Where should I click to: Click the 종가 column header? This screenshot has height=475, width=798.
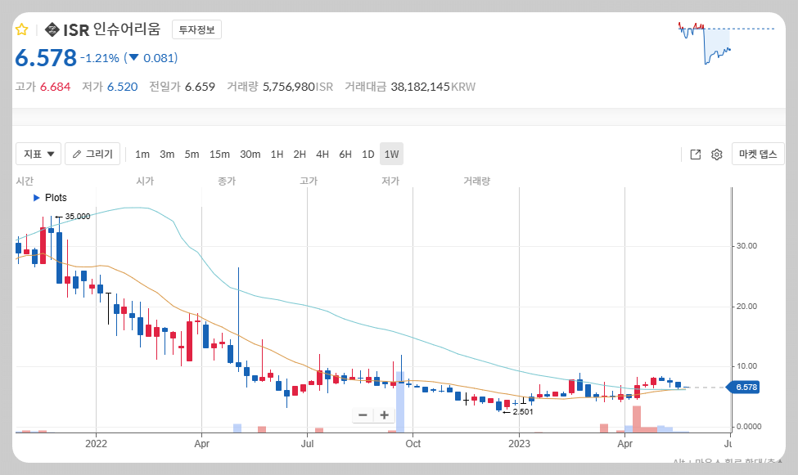(x=227, y=181)
